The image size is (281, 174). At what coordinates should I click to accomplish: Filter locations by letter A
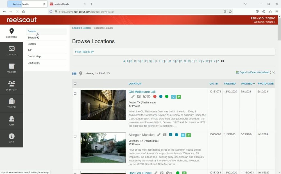tap(128, 61)
